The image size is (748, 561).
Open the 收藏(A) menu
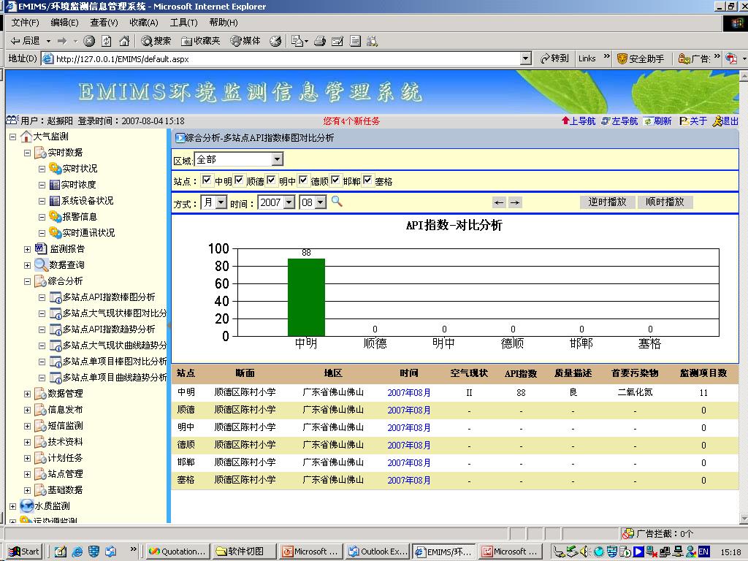click(144, 23)
